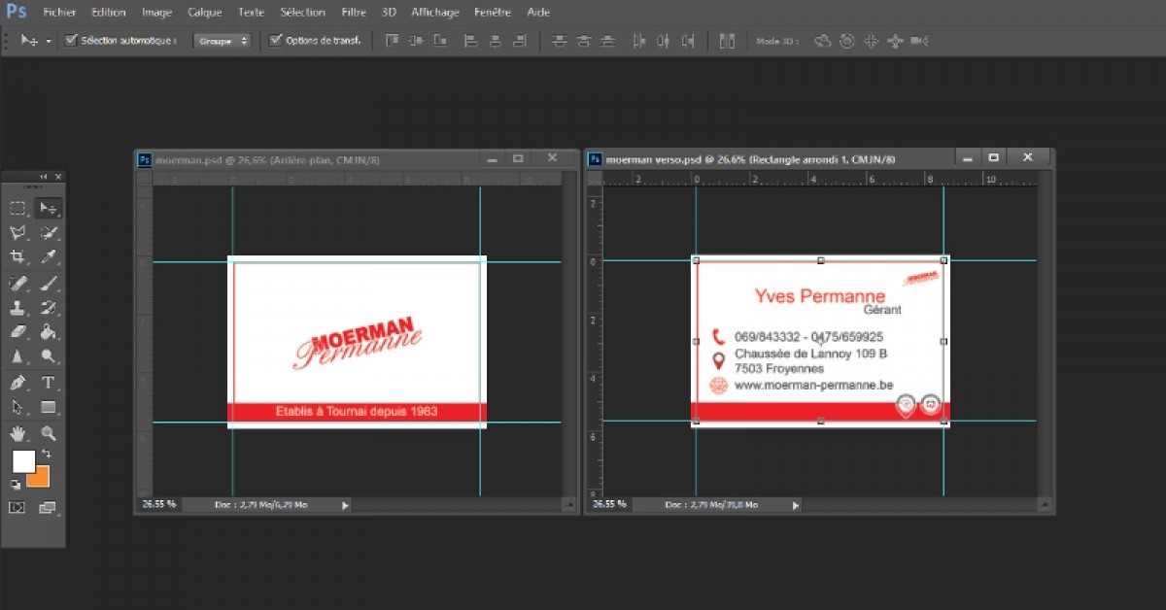Select the Brush tool

tap(48, 283)
